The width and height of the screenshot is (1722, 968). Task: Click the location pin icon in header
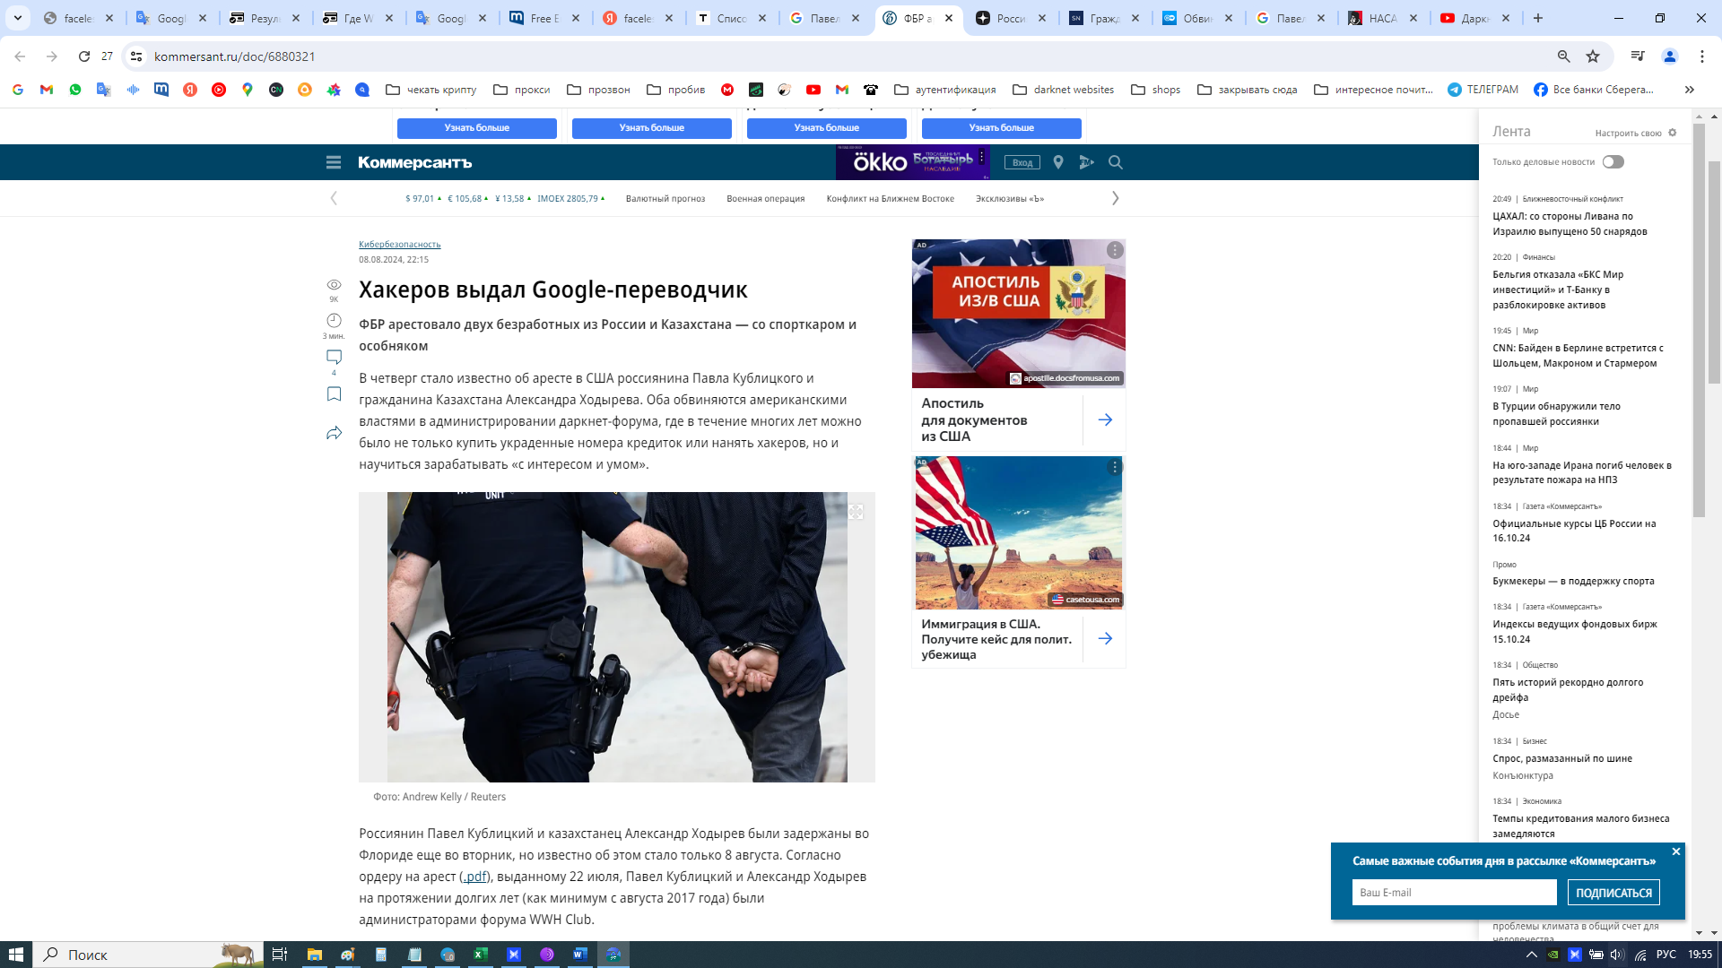pos(1058,162)
